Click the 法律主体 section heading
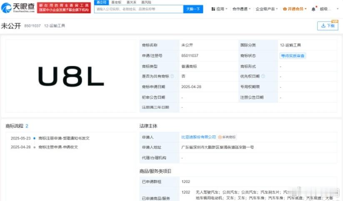The width and height of the screenshot is (343, 201). pos(148,126)
